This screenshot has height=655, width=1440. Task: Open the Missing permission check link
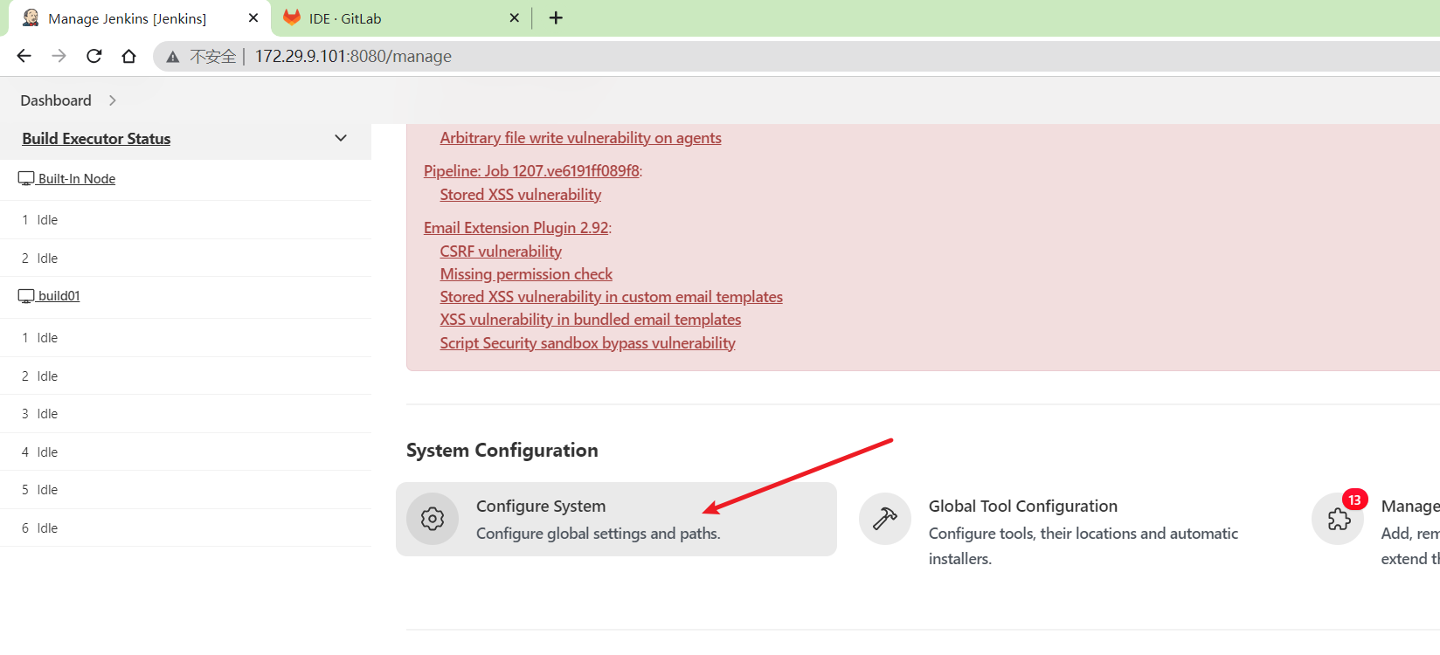pyautogui.click(x=526, y=274)
